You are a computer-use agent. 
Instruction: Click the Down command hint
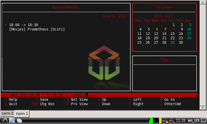click(x=106, y=104)
